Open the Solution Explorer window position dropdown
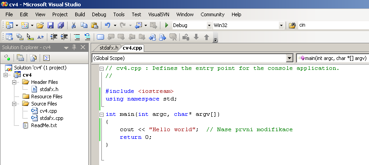Screen dimensions: 369x165 coord(66,48)
